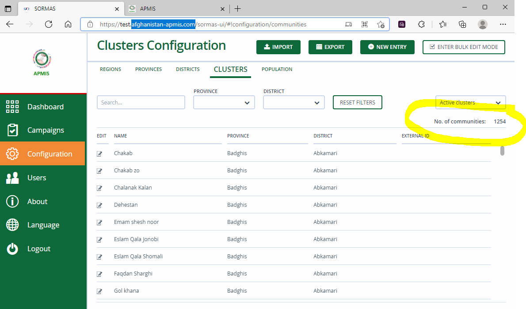The height and width of the screenshot is (309, 526).
Task: Open the DISTRICT dropdown
Action: tap(293, 102)
